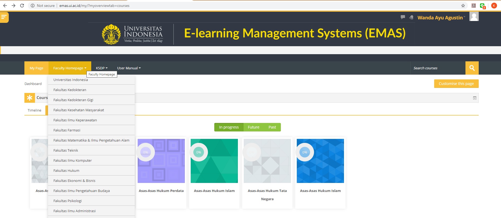Click the Course overview asterisk icon

pos(30,98)
